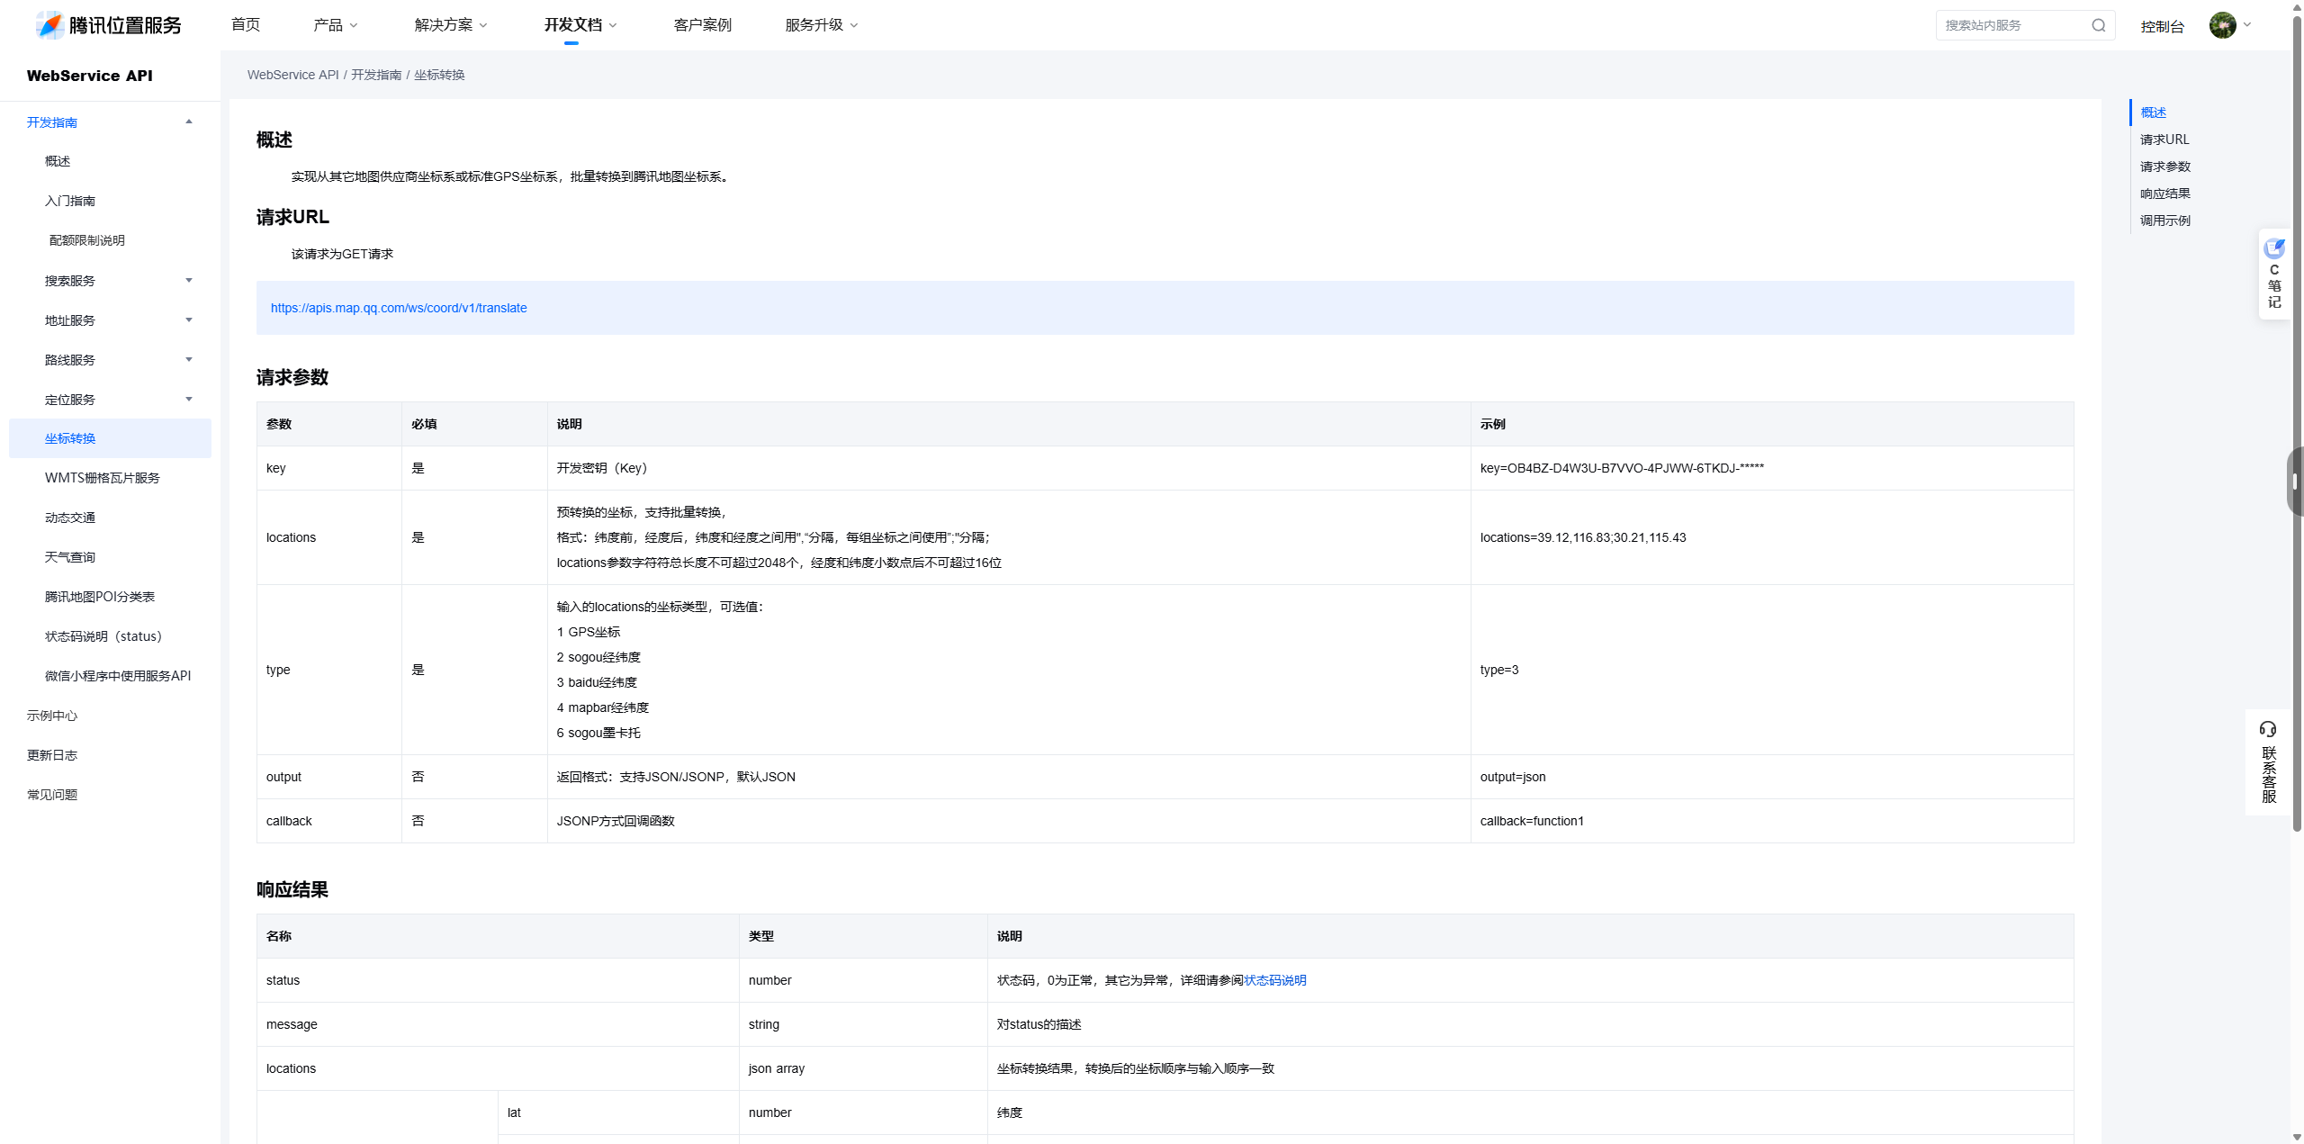This screenshot has height=1144, width=2304.
Task: Expand the 地址服务 sidebar group
Action: coord(189,320)
